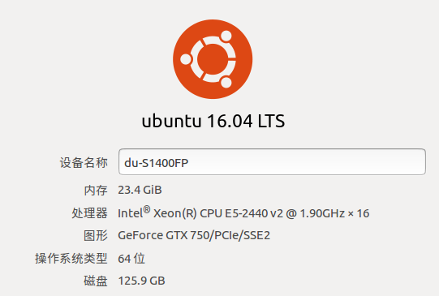Click the 1.90GHz clock speed text
Image resolution: width=439 pixels, height=296 pixels.
tap(322, 213)
